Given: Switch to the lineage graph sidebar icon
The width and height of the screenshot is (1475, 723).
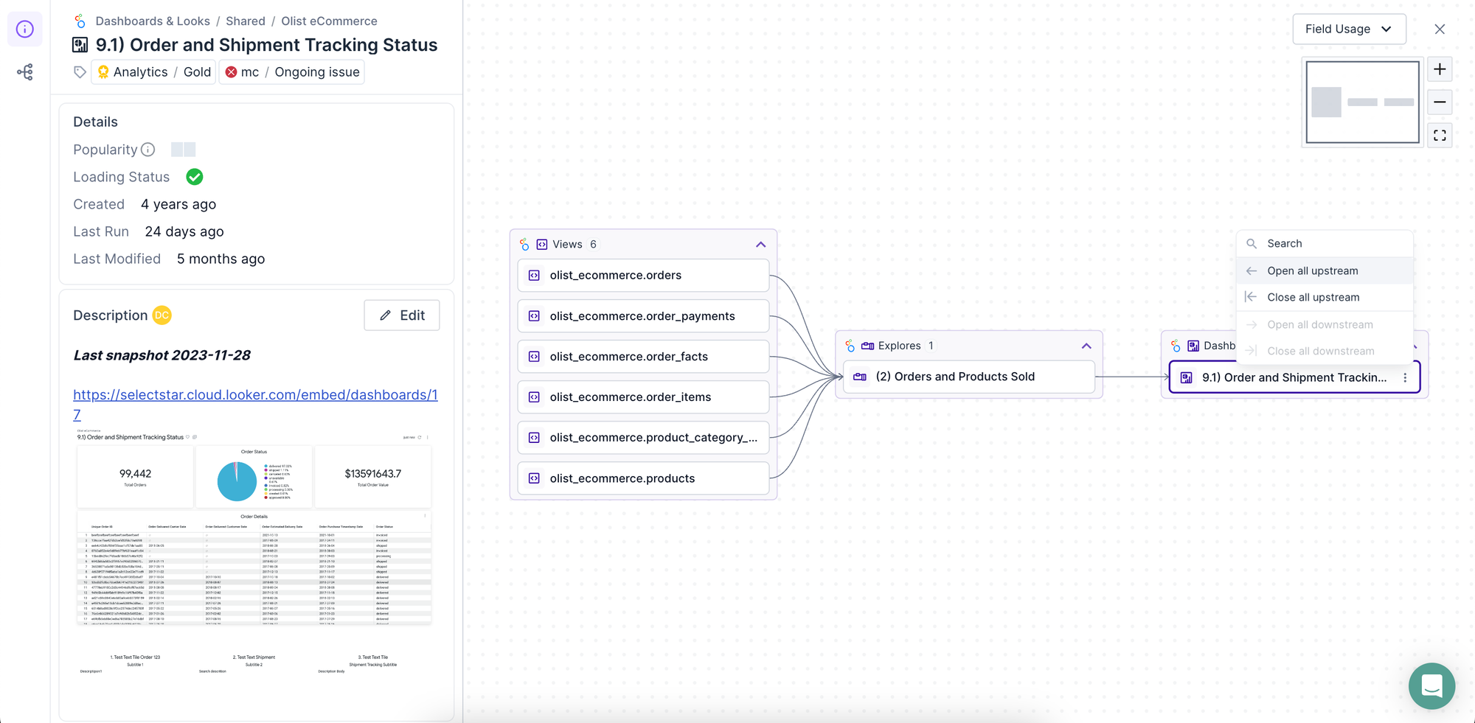Looking at the screenshot, I should click(x=25, y=72).
